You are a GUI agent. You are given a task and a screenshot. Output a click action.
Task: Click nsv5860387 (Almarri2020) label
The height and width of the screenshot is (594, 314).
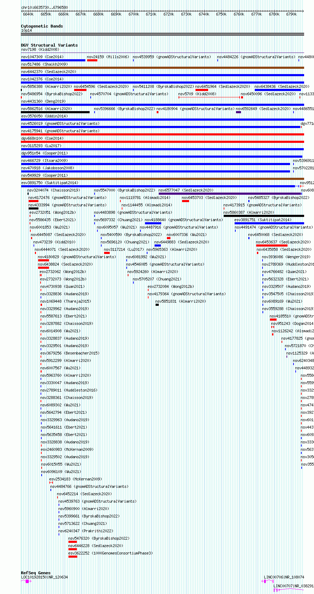[249, 212]
